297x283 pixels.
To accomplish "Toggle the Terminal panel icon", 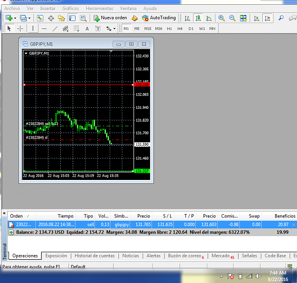I will point(72,18).
